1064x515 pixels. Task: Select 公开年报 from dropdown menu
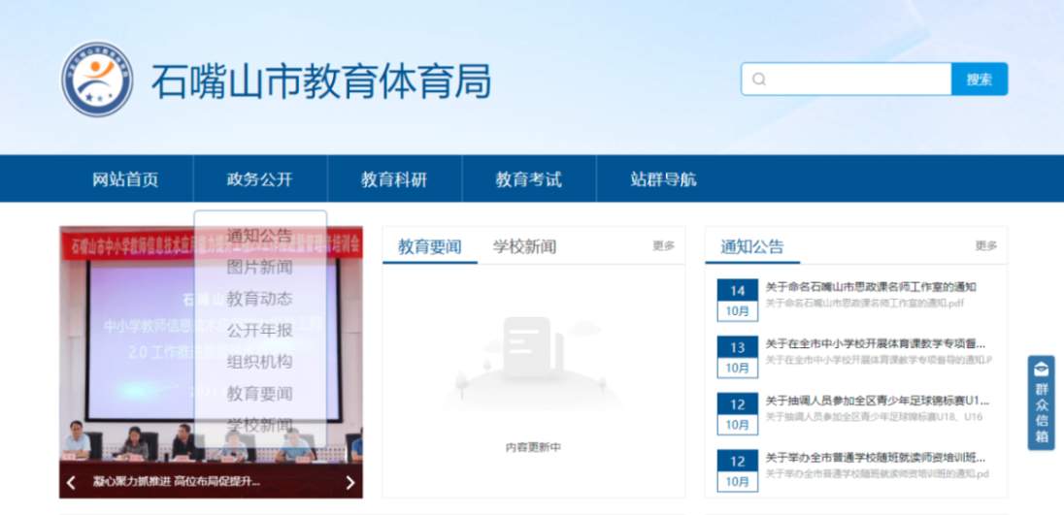pyautogui.click(x=259, y=330)
